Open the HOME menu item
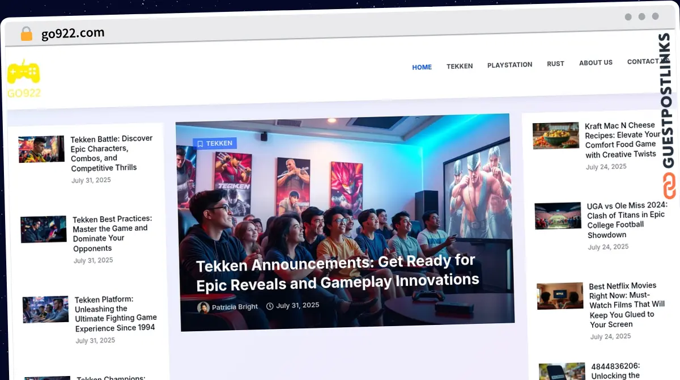This screenshot has width=680, height=380. click(422, 67)
